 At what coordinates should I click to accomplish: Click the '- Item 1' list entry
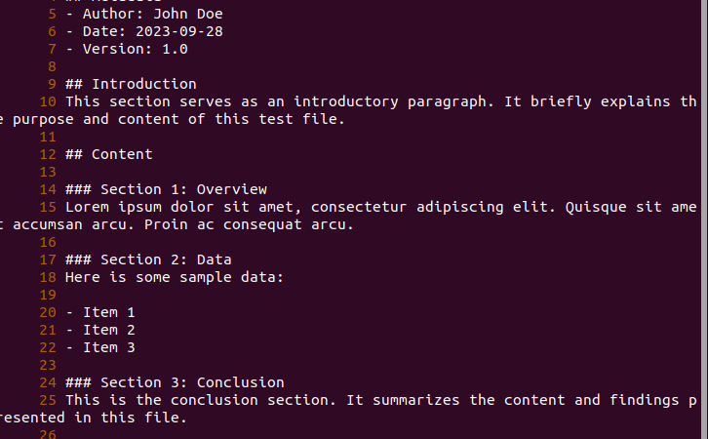tap(100, 312)
